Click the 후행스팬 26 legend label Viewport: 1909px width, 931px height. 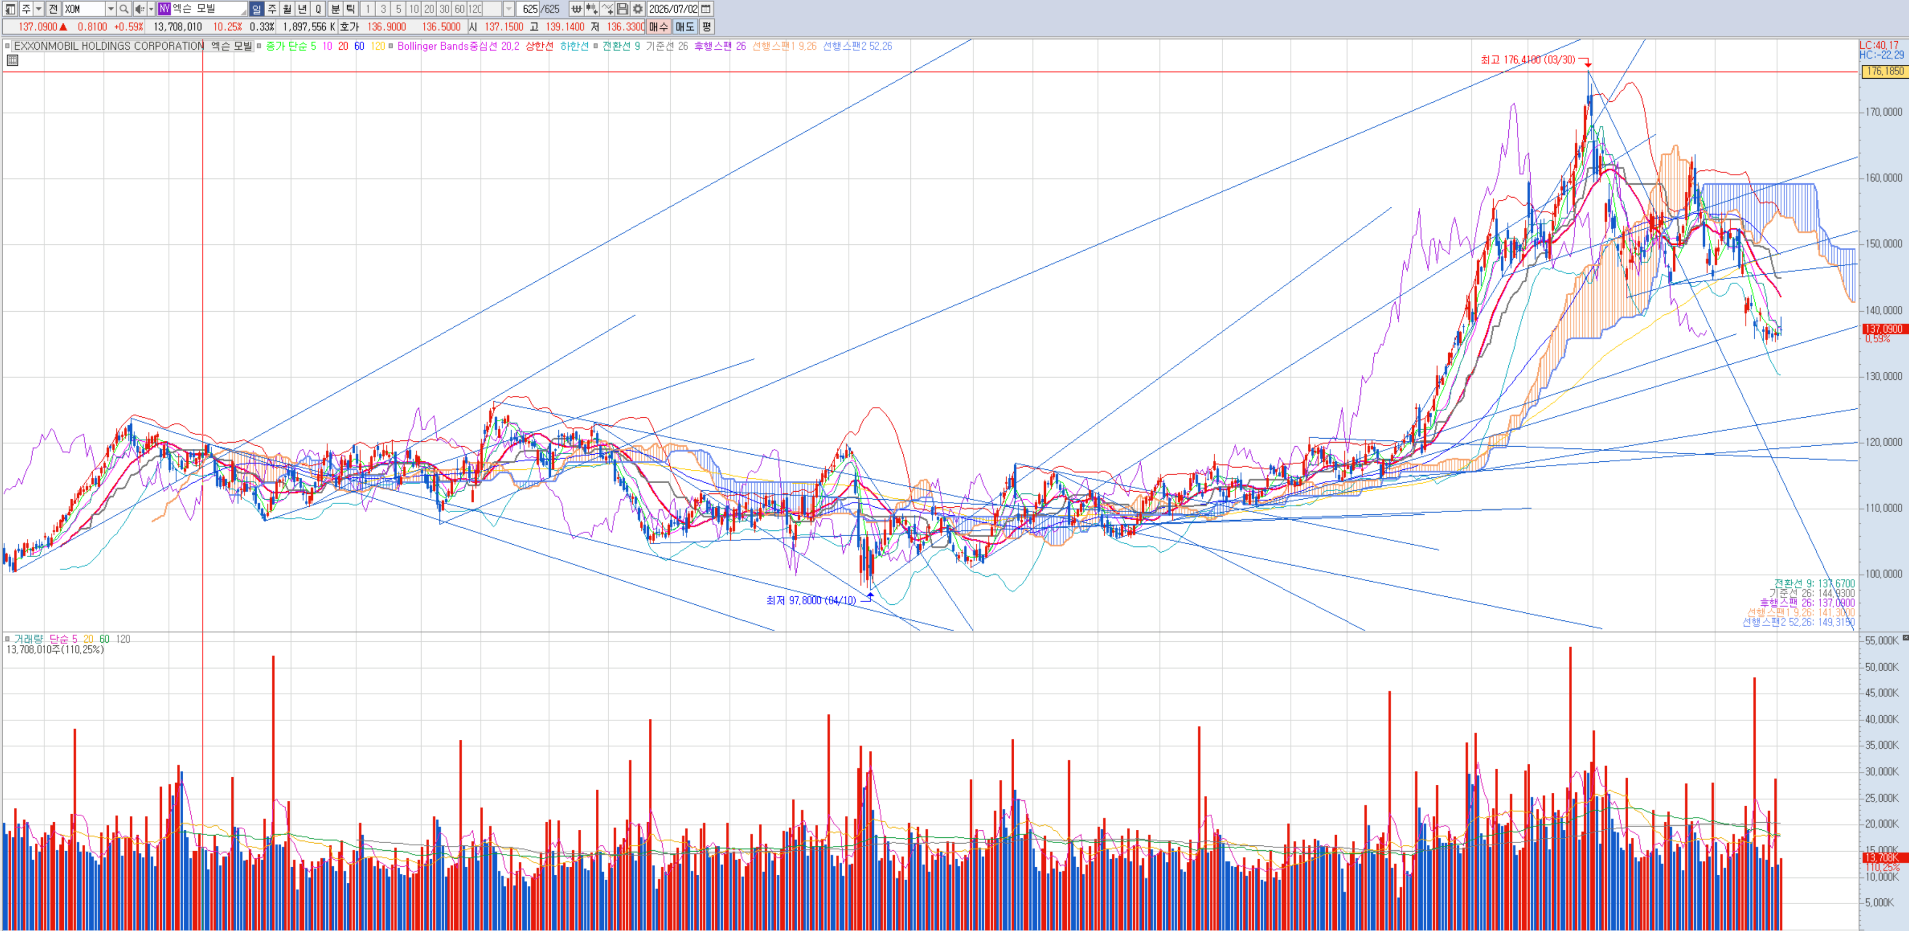coord(720,46)
